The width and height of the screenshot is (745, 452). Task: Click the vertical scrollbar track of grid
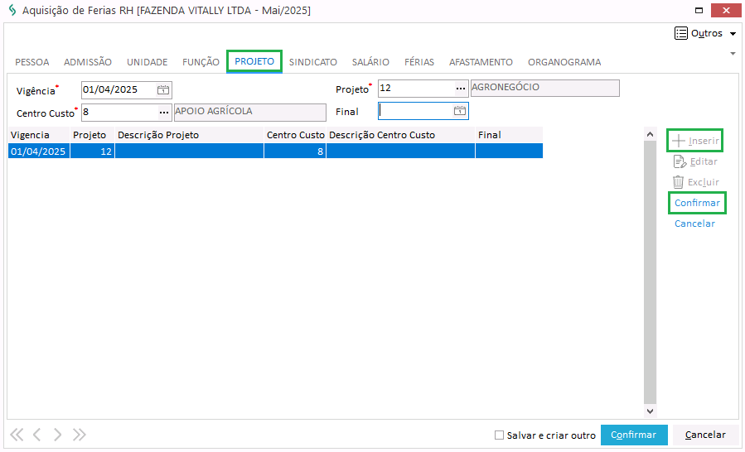point(650,272)
